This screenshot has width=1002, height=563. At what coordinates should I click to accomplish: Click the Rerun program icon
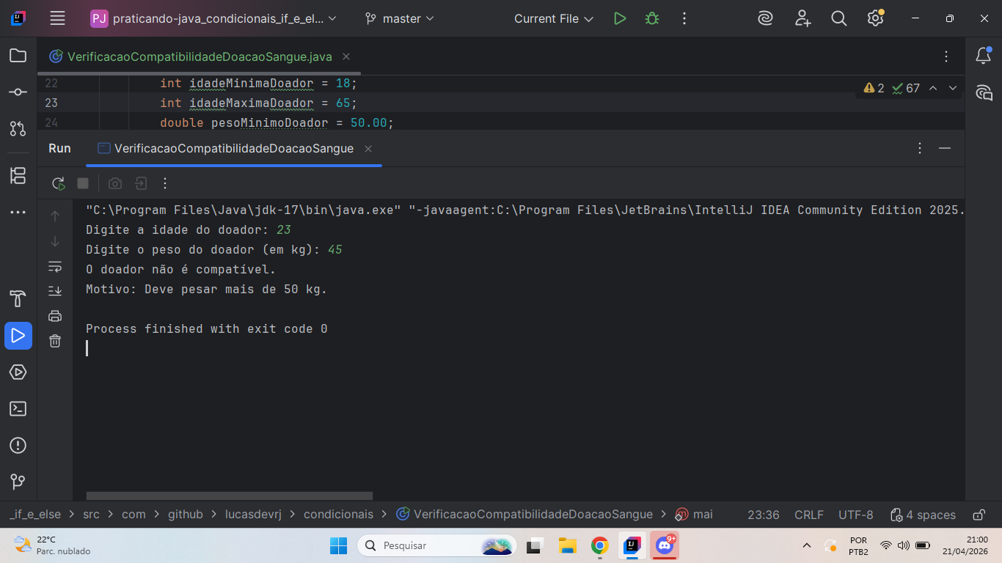pyautogui.click(x=58, y=183)
